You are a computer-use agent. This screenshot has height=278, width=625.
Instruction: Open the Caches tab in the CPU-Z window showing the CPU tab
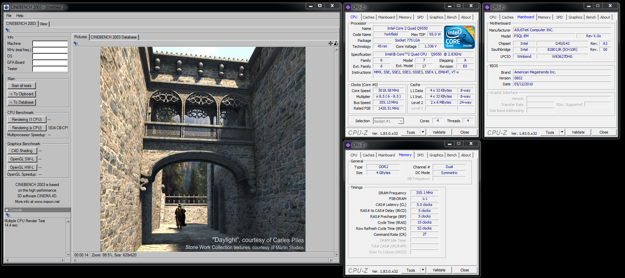pyautogui.click(x=368, y=17)
